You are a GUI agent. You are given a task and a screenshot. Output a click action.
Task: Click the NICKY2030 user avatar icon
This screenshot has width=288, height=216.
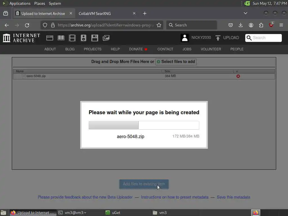[x=185, y=38]
